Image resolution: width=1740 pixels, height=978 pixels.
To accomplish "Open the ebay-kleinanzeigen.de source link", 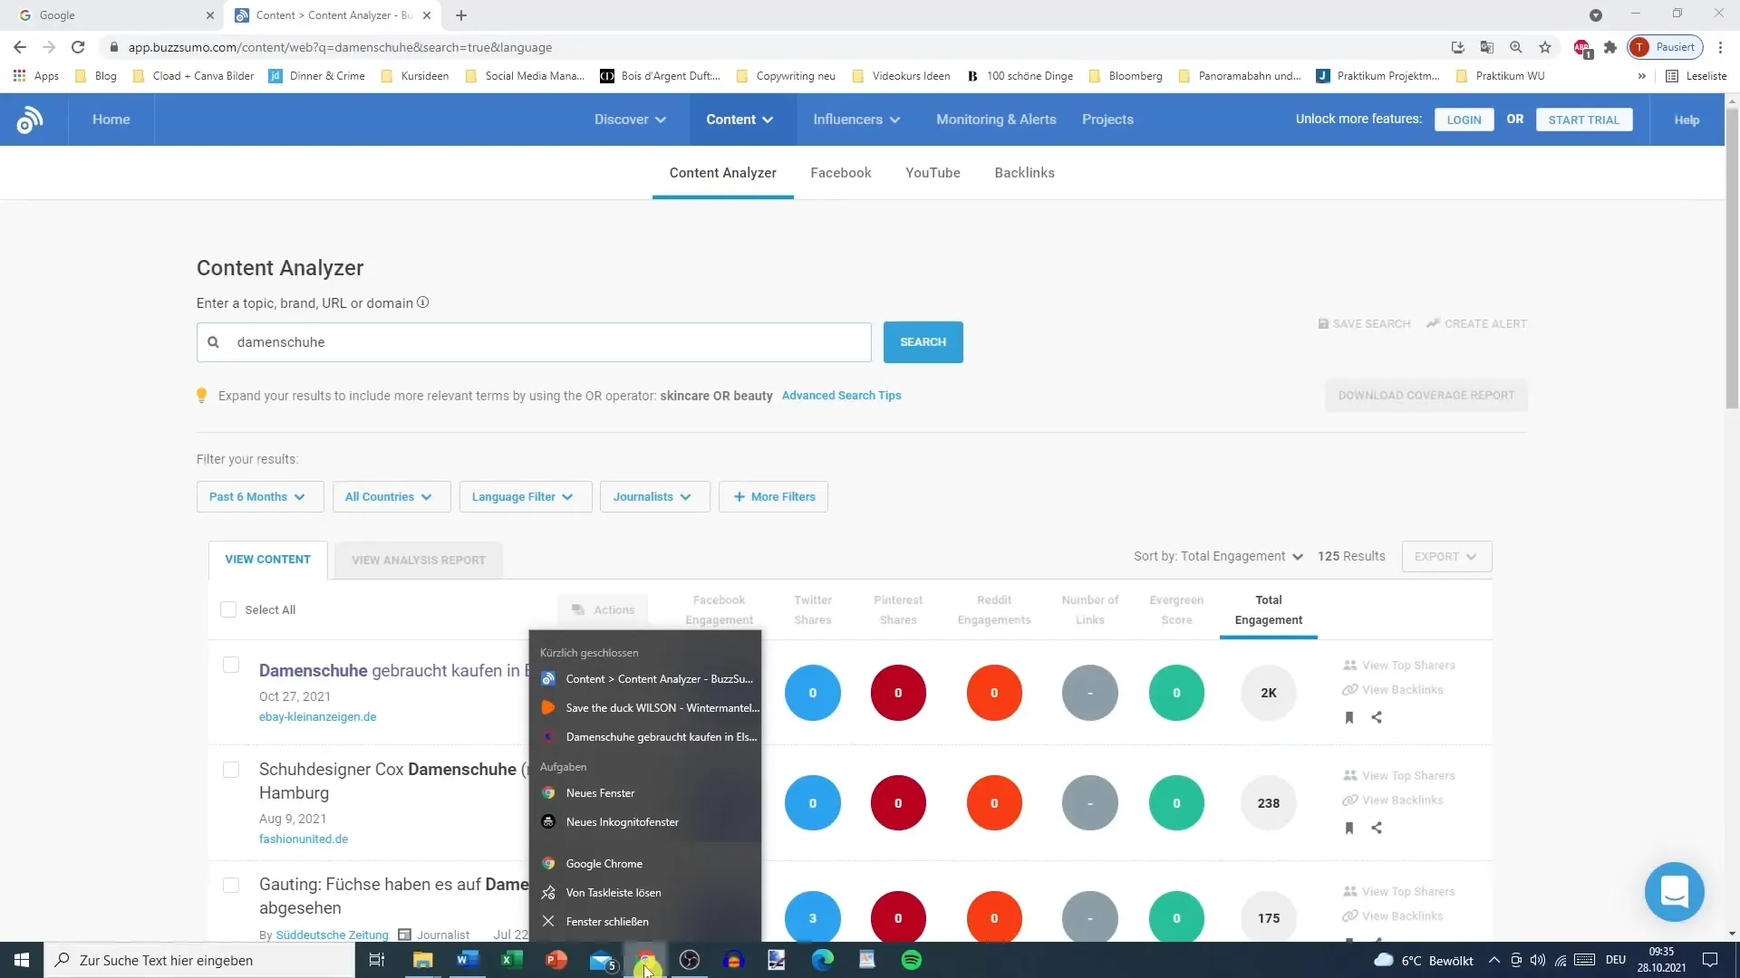I will click(x=317, y=716).
